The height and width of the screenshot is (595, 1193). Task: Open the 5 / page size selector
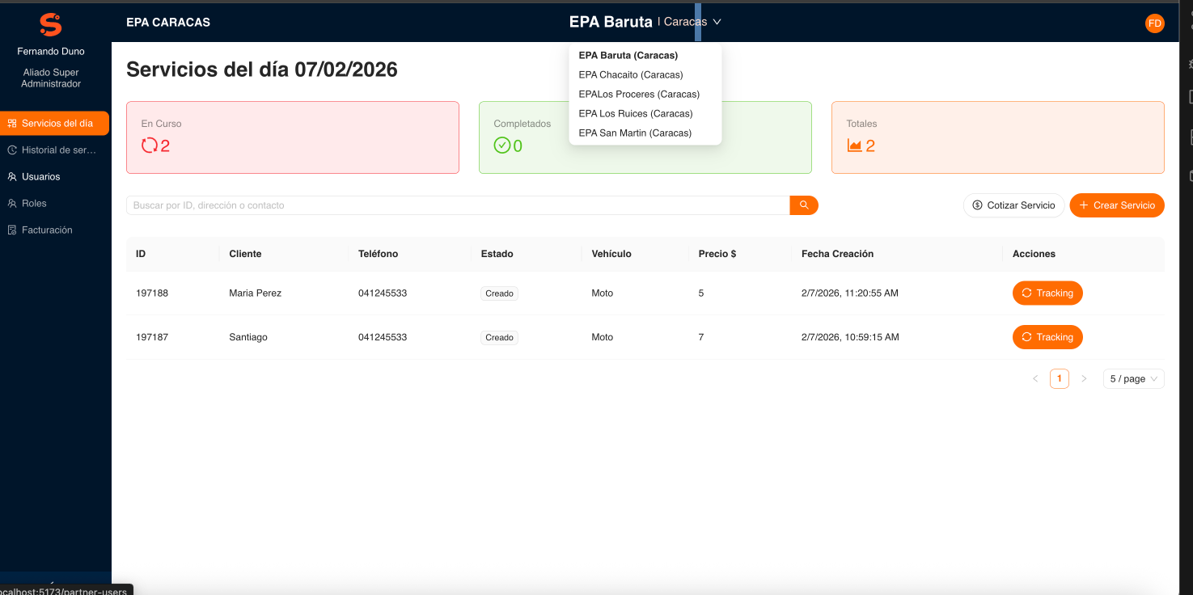coord(1133,378)
